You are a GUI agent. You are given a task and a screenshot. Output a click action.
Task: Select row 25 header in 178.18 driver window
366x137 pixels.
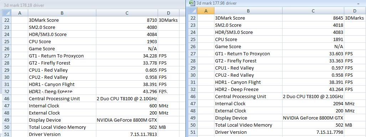point(6,41)
